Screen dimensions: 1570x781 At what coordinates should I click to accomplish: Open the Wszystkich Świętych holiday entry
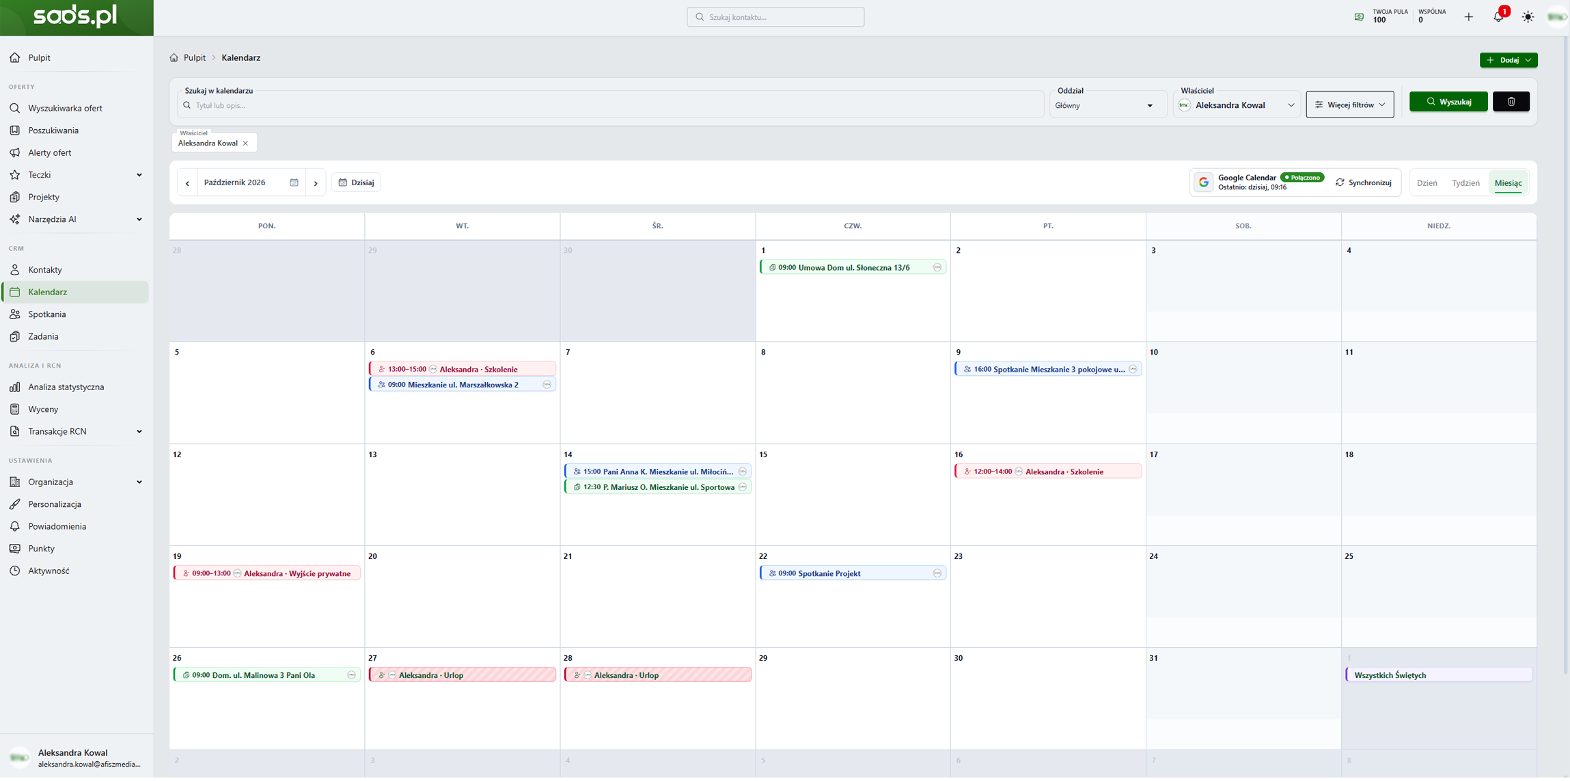click(1439, 676)
